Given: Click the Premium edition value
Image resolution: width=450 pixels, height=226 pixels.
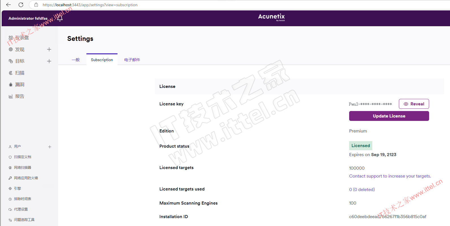Looking at the screenshot, I should tap(358, 131).
